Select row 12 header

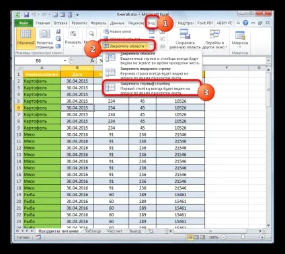tap(19, 148)
